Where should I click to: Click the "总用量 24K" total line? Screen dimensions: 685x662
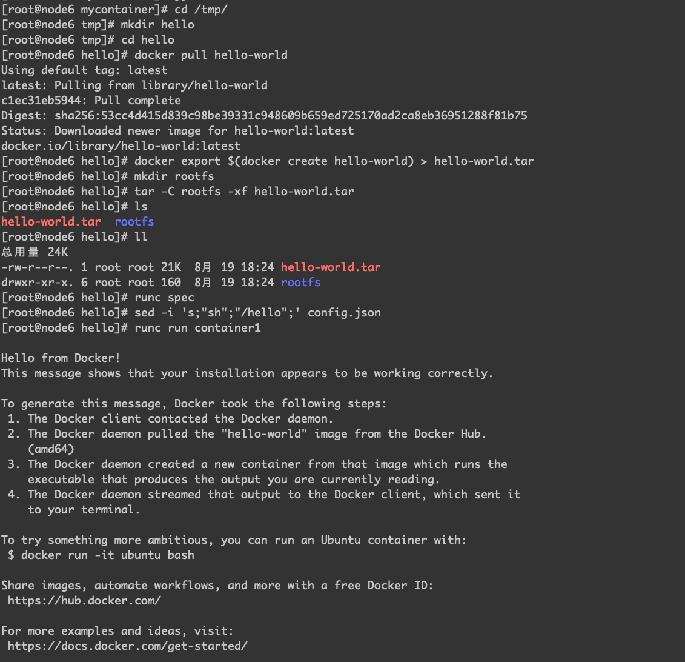35,252
